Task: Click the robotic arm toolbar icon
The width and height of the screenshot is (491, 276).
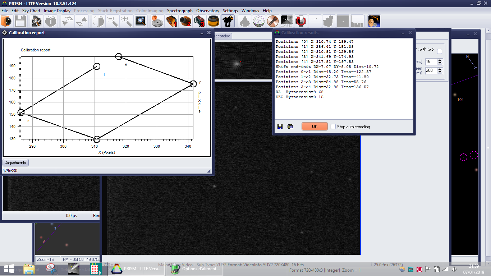Action: pyautogui.click(x=374, y=22)
